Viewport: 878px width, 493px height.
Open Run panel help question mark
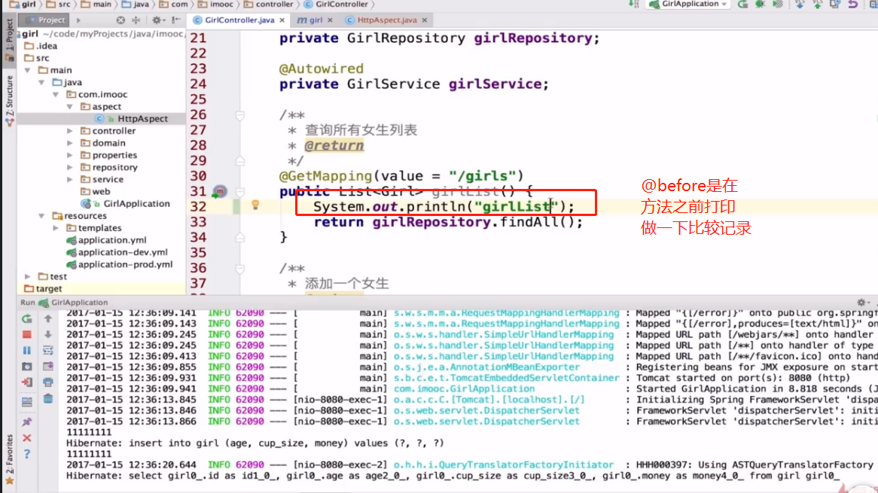tap(27, 454)
